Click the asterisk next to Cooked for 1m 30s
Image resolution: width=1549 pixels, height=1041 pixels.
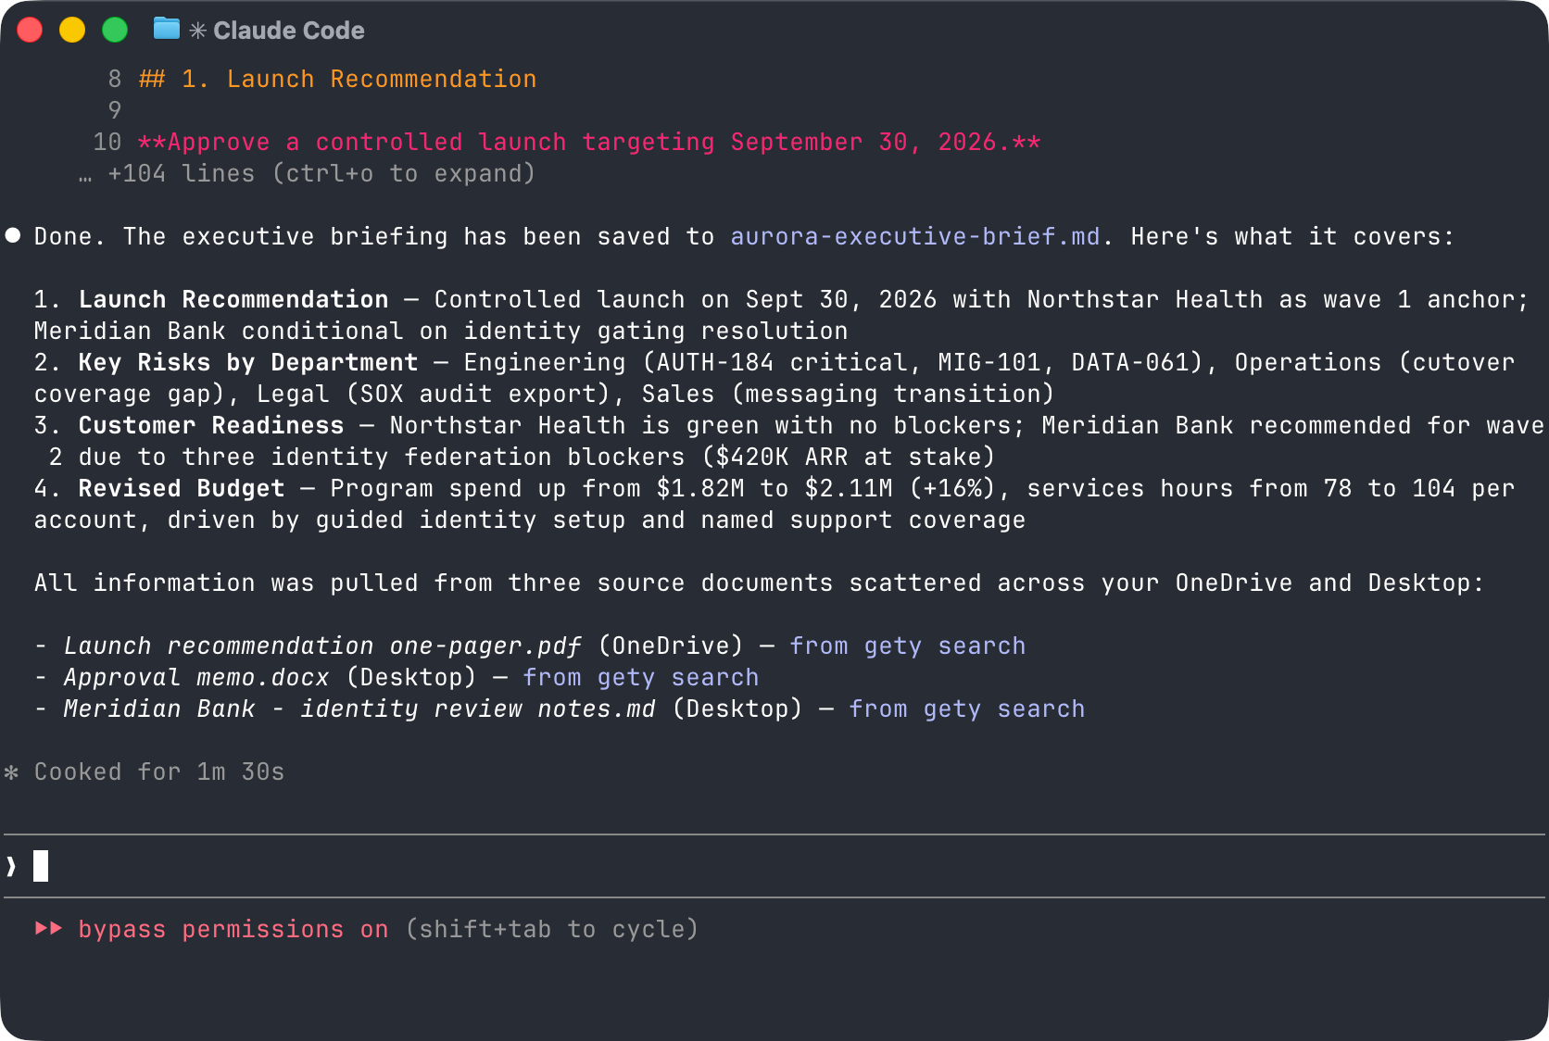click(x=12, y=771)
